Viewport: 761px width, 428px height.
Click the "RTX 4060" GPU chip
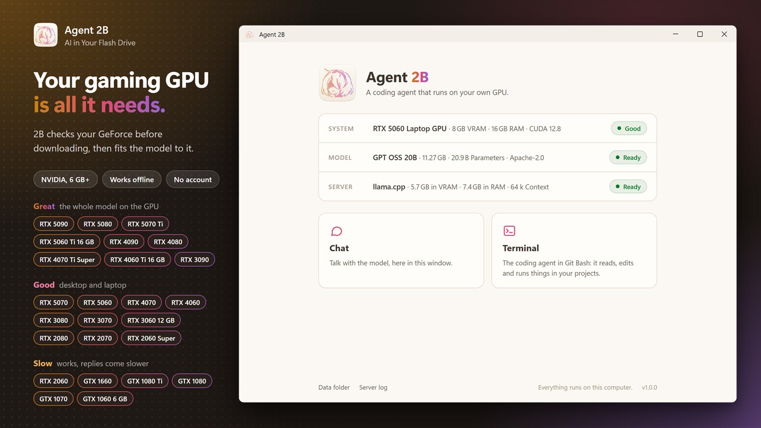click(185, 302)
